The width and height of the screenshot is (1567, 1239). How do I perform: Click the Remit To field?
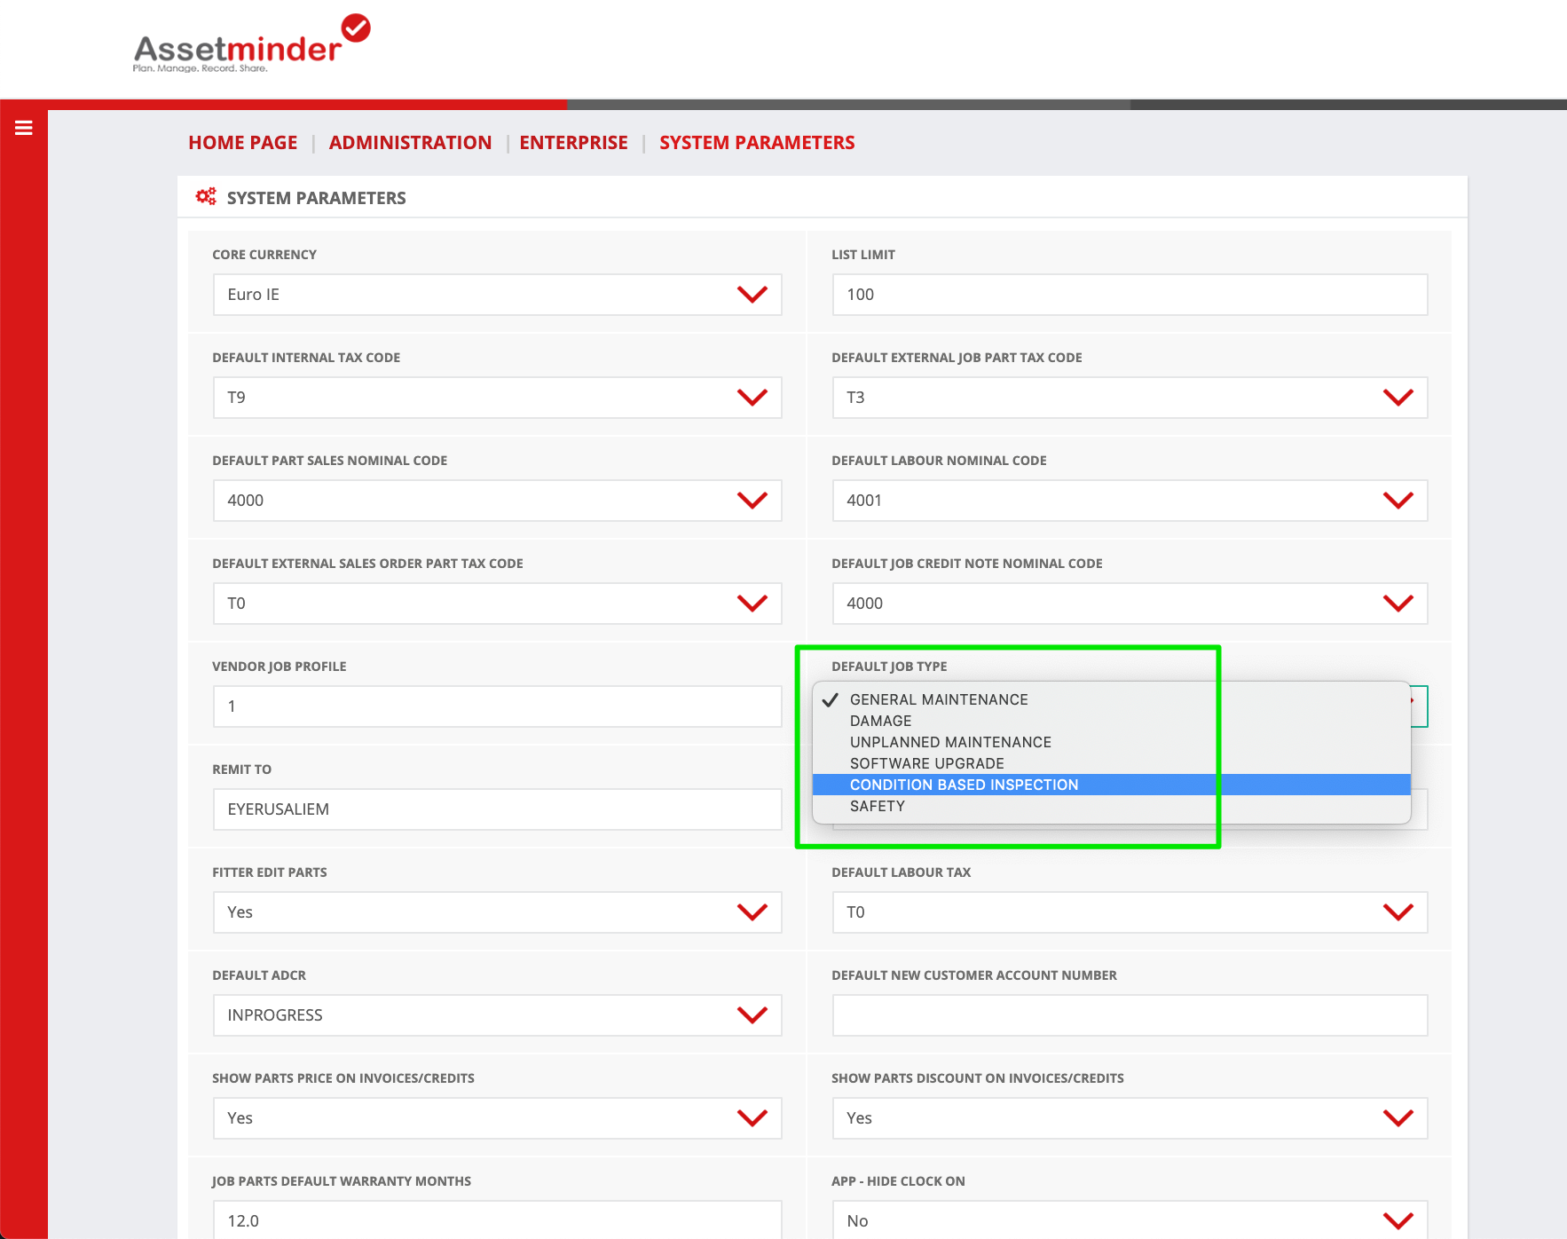pyautogui.click(x=497, y=809)
